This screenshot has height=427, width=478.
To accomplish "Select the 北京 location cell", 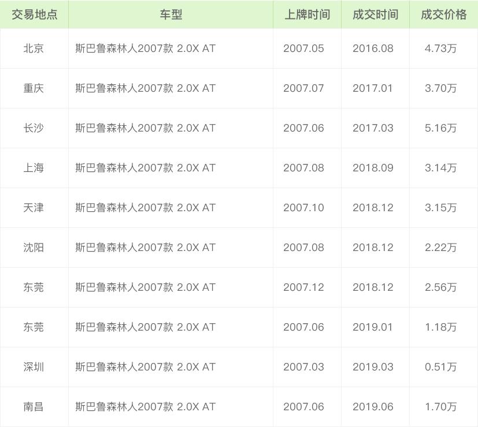I will click(x=34, y=48).
